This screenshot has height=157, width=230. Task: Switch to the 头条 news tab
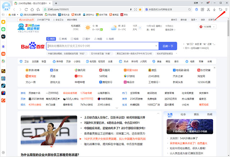pyautogui.click(x=170, y=115)
